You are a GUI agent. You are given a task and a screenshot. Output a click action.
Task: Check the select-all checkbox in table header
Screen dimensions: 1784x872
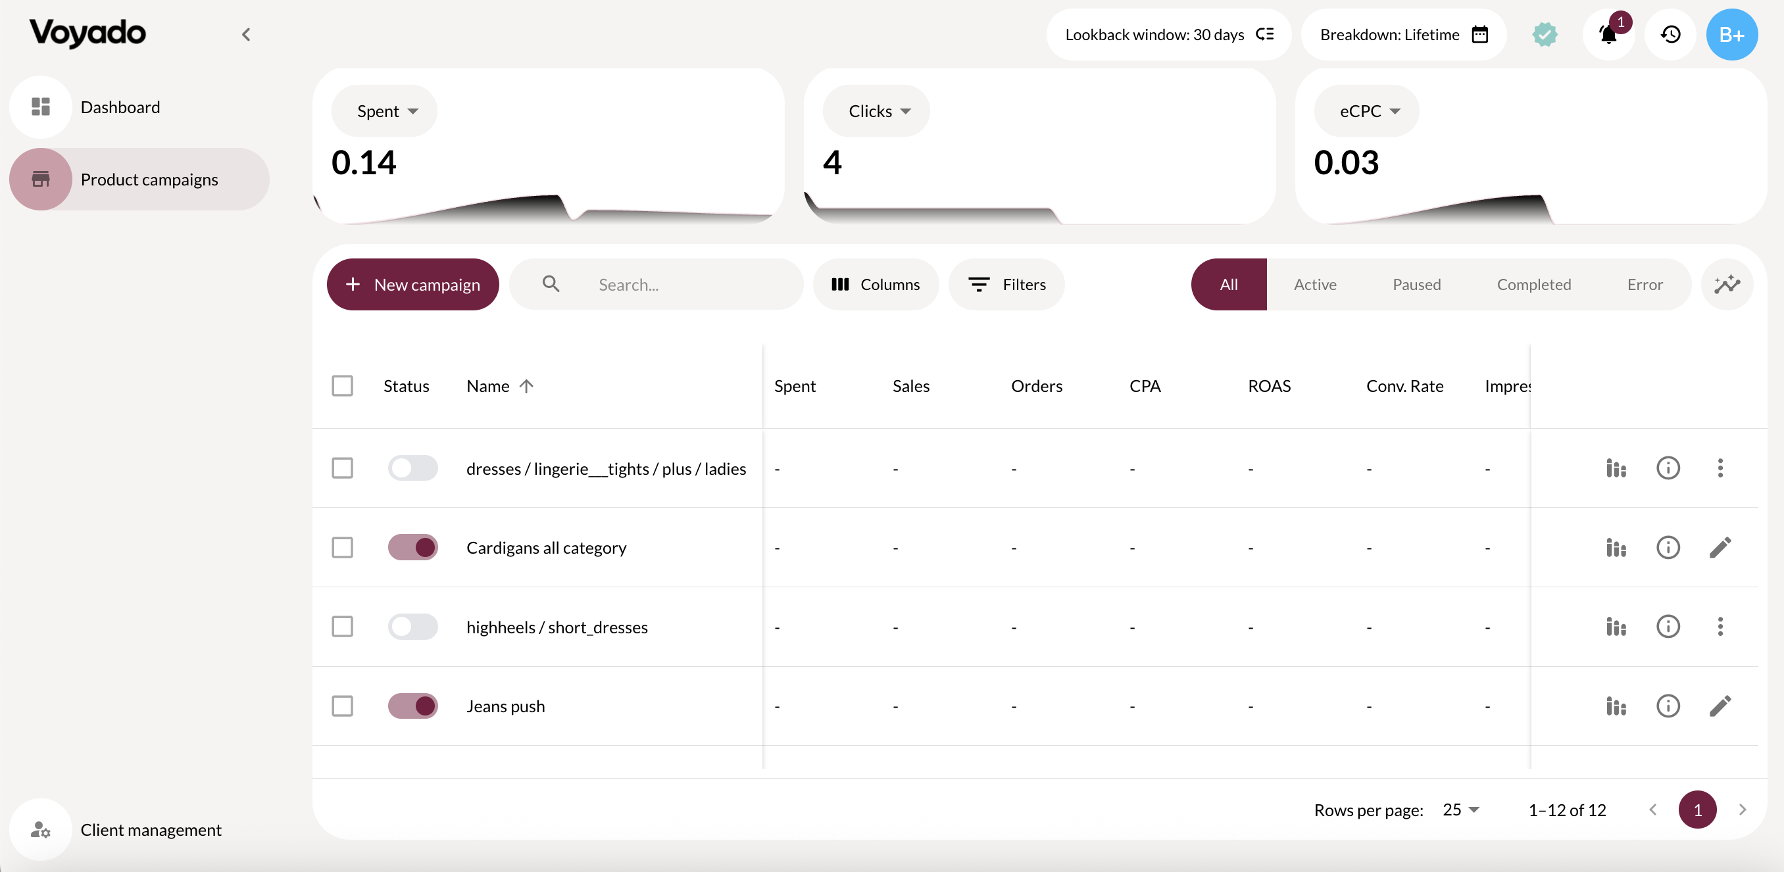[x=342, y=385]
